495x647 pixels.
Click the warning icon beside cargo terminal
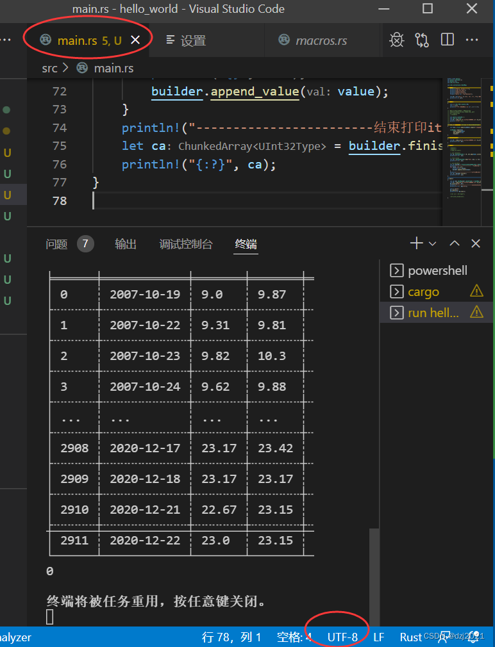tap(476, 291)
